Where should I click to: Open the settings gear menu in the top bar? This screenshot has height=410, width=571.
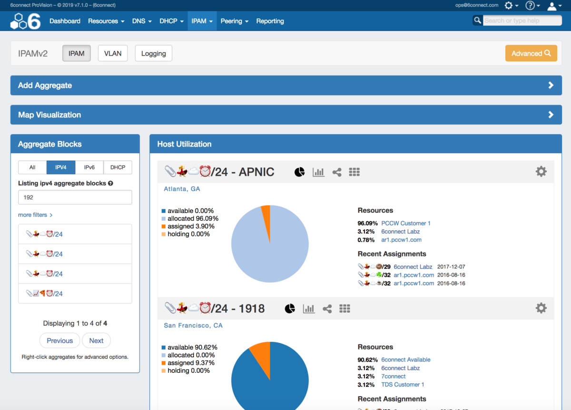tap(511, 5)
